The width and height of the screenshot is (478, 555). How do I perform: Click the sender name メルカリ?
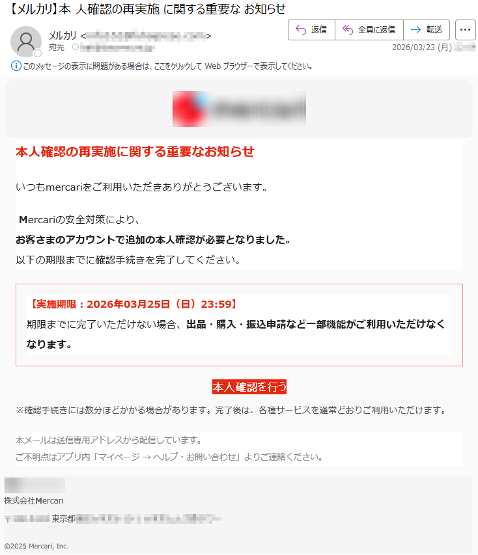(x=63, y=36)
